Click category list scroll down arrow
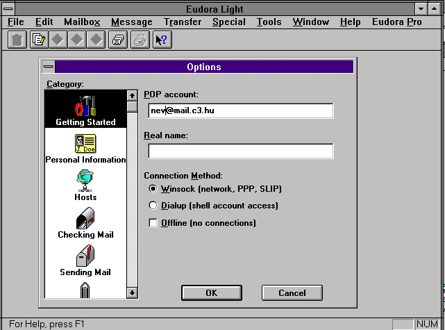 pos(132,292)
